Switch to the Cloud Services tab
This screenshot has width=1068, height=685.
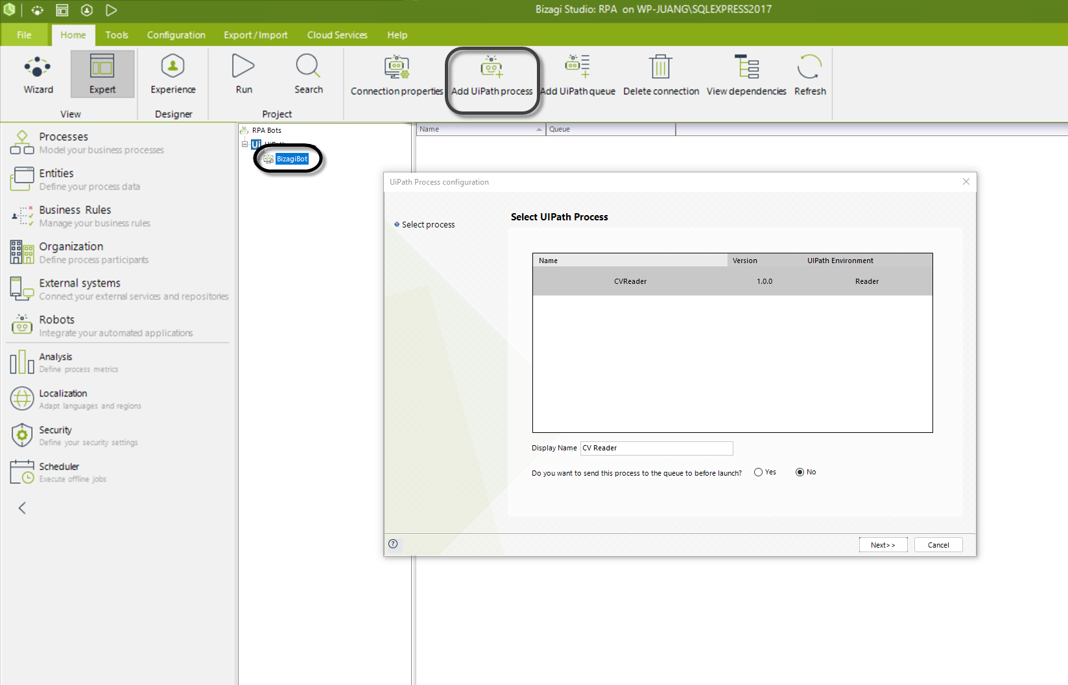click(337, 35)
